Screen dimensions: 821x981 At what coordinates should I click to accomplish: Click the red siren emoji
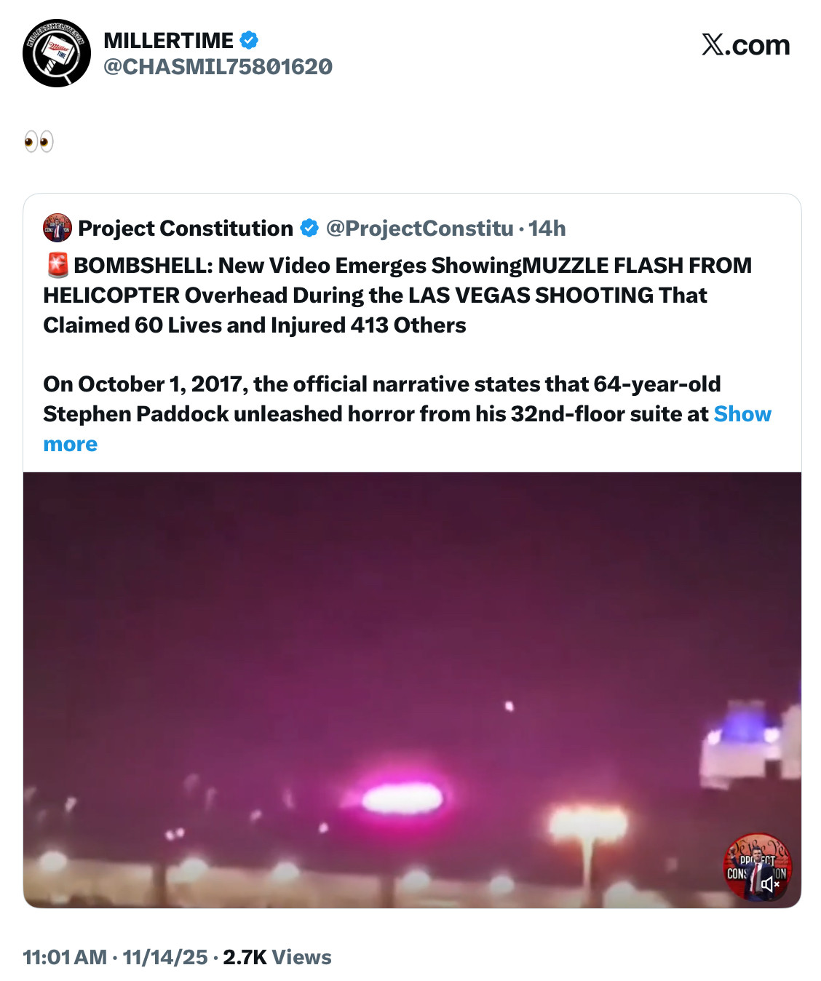57,265
